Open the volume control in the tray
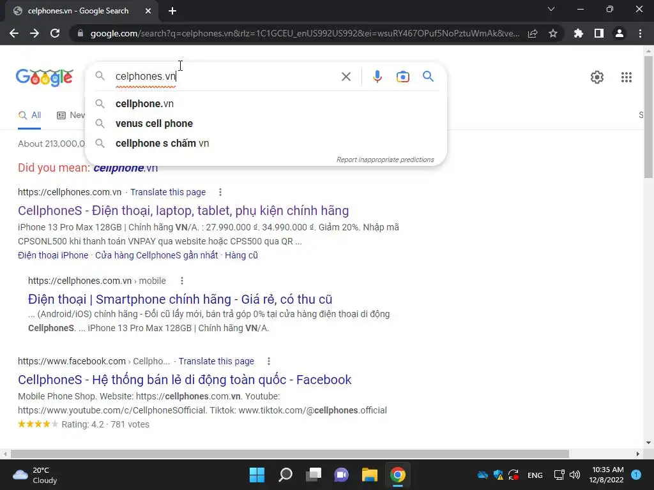654x490 pixels. coord(575,475)
